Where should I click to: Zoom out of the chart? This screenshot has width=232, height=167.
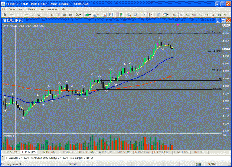(x=136, y=14)
